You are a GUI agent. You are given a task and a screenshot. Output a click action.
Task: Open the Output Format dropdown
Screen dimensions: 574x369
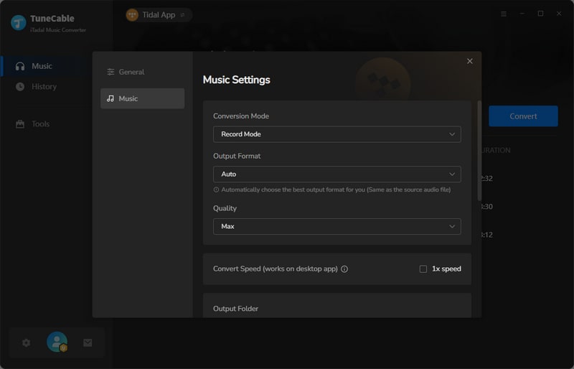click(337, 174)
